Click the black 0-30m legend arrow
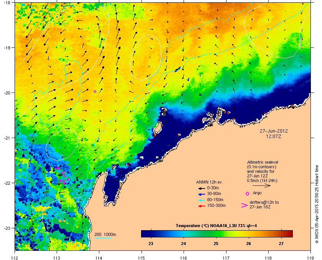This screenshot has height=260, width=322. point(202,188)
